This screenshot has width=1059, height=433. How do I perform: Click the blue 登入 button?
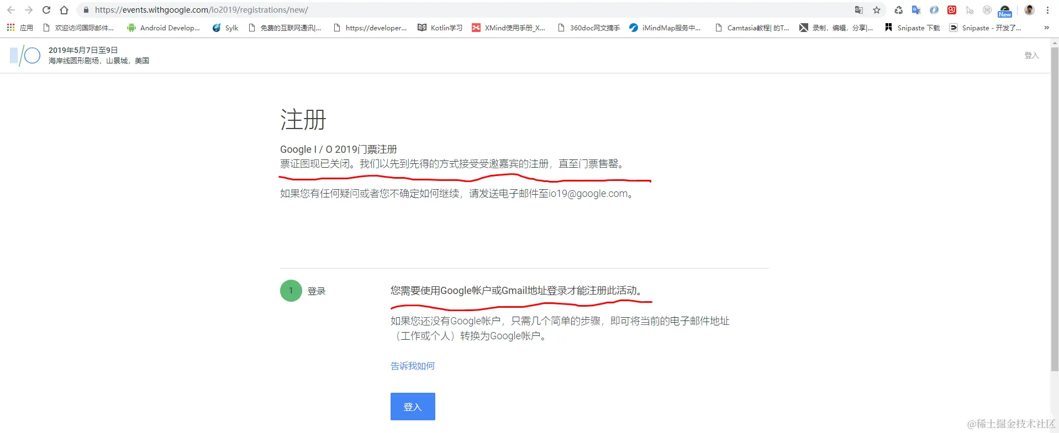pyautogui.click(x=413, y=407)
